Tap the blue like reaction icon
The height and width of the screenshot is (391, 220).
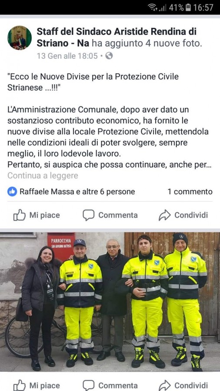tap(12, 192)
